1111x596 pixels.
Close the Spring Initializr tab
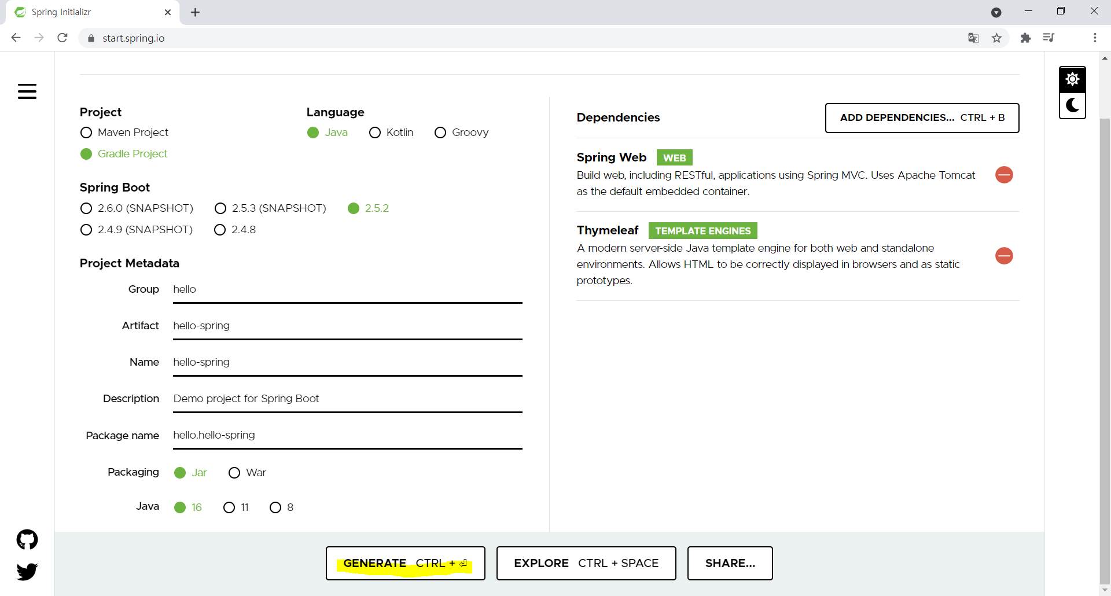(x=168, y=12)
